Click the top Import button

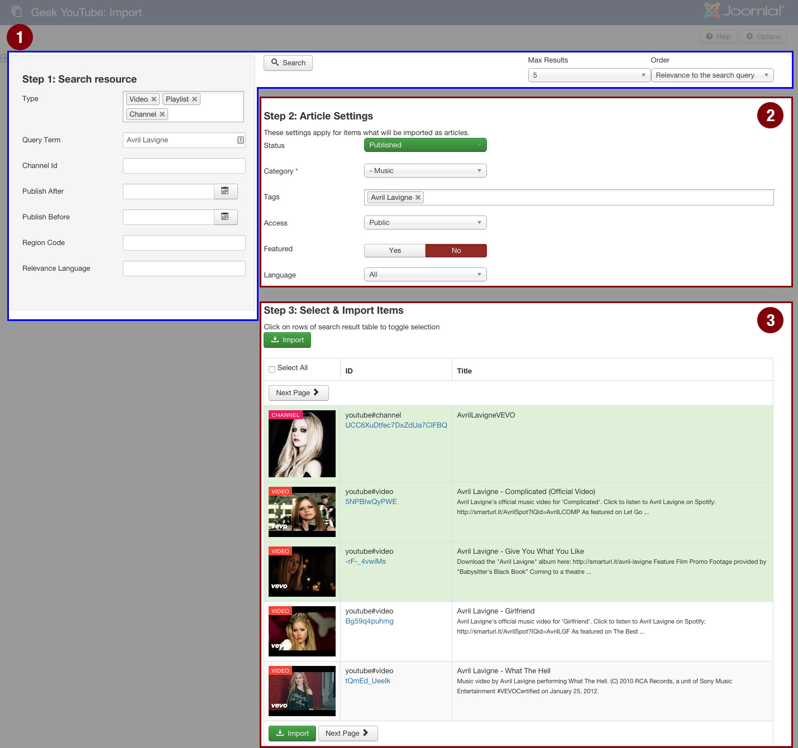[287, 340]
